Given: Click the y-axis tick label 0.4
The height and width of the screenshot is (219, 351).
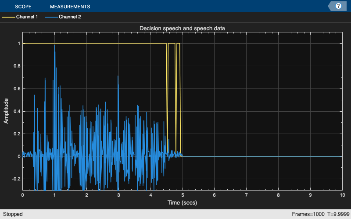Looking at the screenshot, I should pyautogui.click(x=17, y=111).
